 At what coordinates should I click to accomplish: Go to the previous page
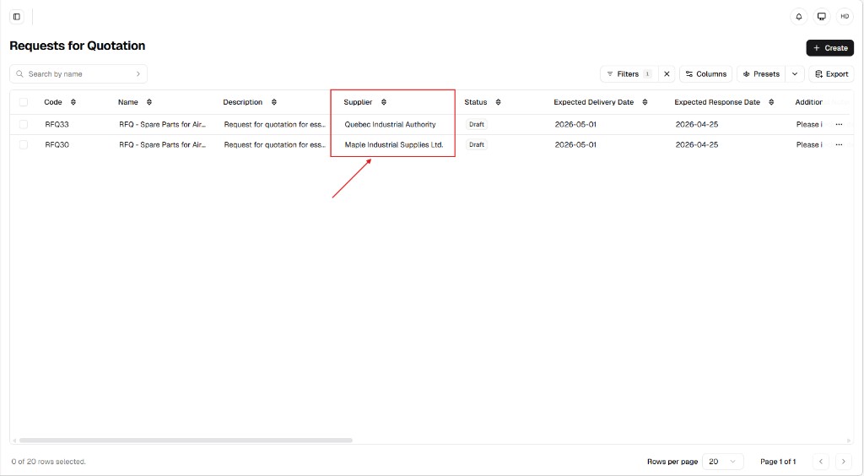coord(820,462)
